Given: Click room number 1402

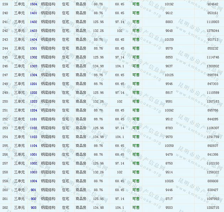Looking at the screenshot, I should [x=33, y=22].
